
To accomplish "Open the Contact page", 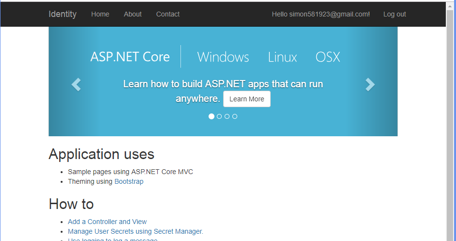I will coord(168,14).
